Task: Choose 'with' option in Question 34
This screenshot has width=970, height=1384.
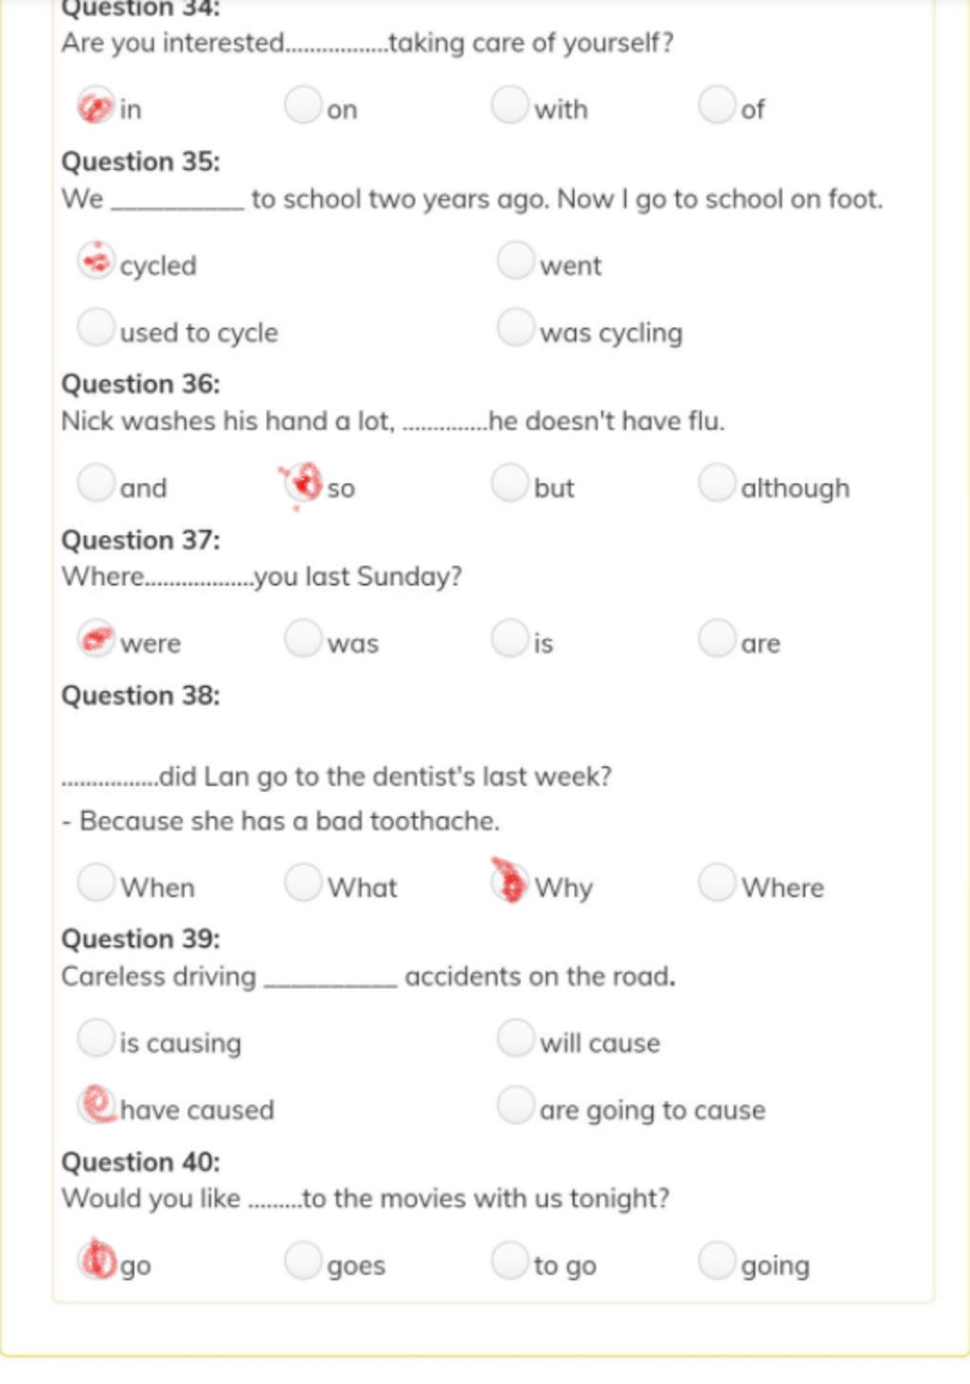Action: 510,105
